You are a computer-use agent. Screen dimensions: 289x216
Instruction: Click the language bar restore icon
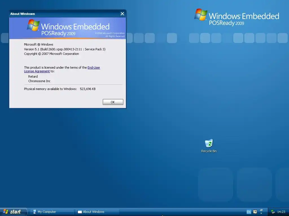[261, 210]
